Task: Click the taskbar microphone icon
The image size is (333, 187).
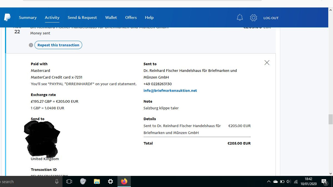Action: pos(57,181)
